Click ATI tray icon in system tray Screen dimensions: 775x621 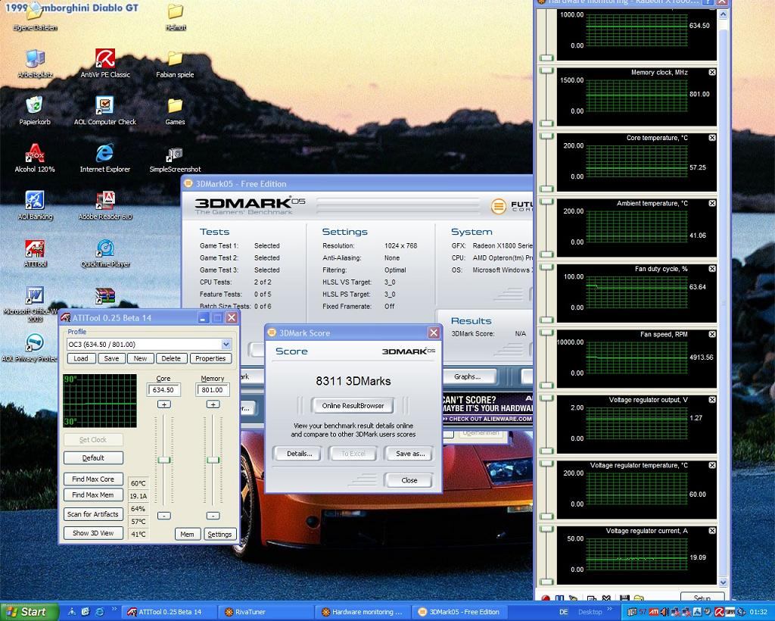pos(654,612)
